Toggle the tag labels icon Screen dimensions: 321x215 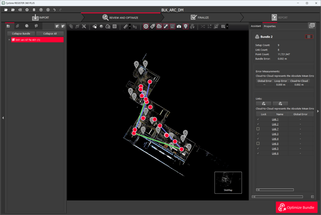[x=153, y=26]
